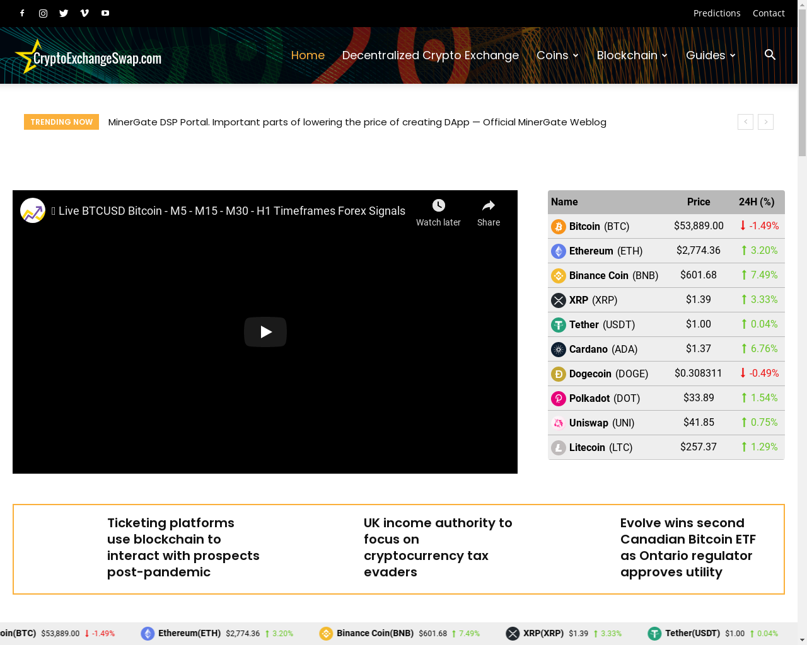Click the XRP icon in bottom ticker
The image size is (807, 645).
point(513,634)
